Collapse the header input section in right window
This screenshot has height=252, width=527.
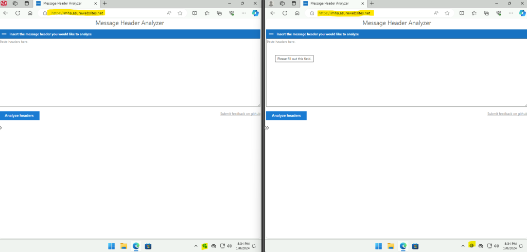point(271,34)
